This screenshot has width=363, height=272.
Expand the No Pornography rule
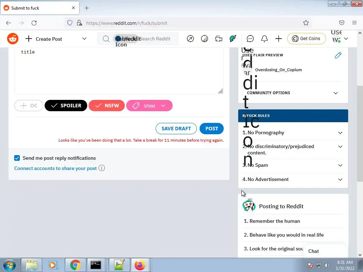tap(340, 133)
